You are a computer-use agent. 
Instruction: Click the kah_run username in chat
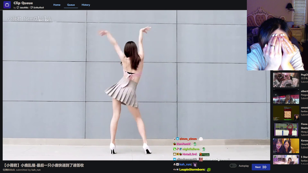185,164
